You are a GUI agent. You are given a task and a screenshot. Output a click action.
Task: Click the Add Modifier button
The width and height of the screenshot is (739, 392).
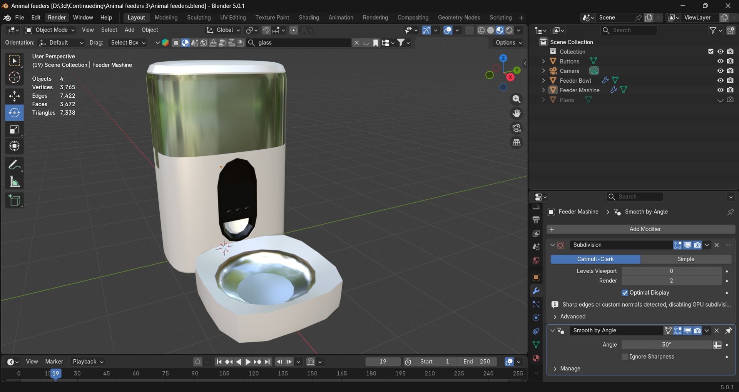click(x=641, y=229)
